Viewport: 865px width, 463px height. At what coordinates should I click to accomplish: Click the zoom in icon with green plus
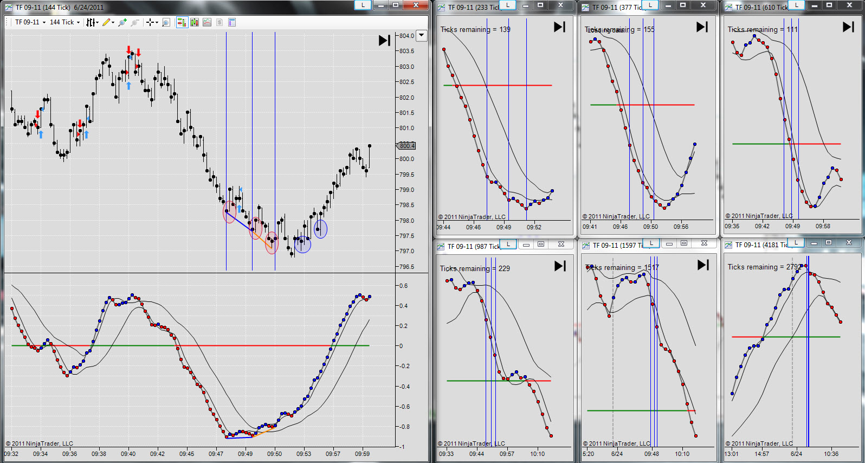coord(122,22)
